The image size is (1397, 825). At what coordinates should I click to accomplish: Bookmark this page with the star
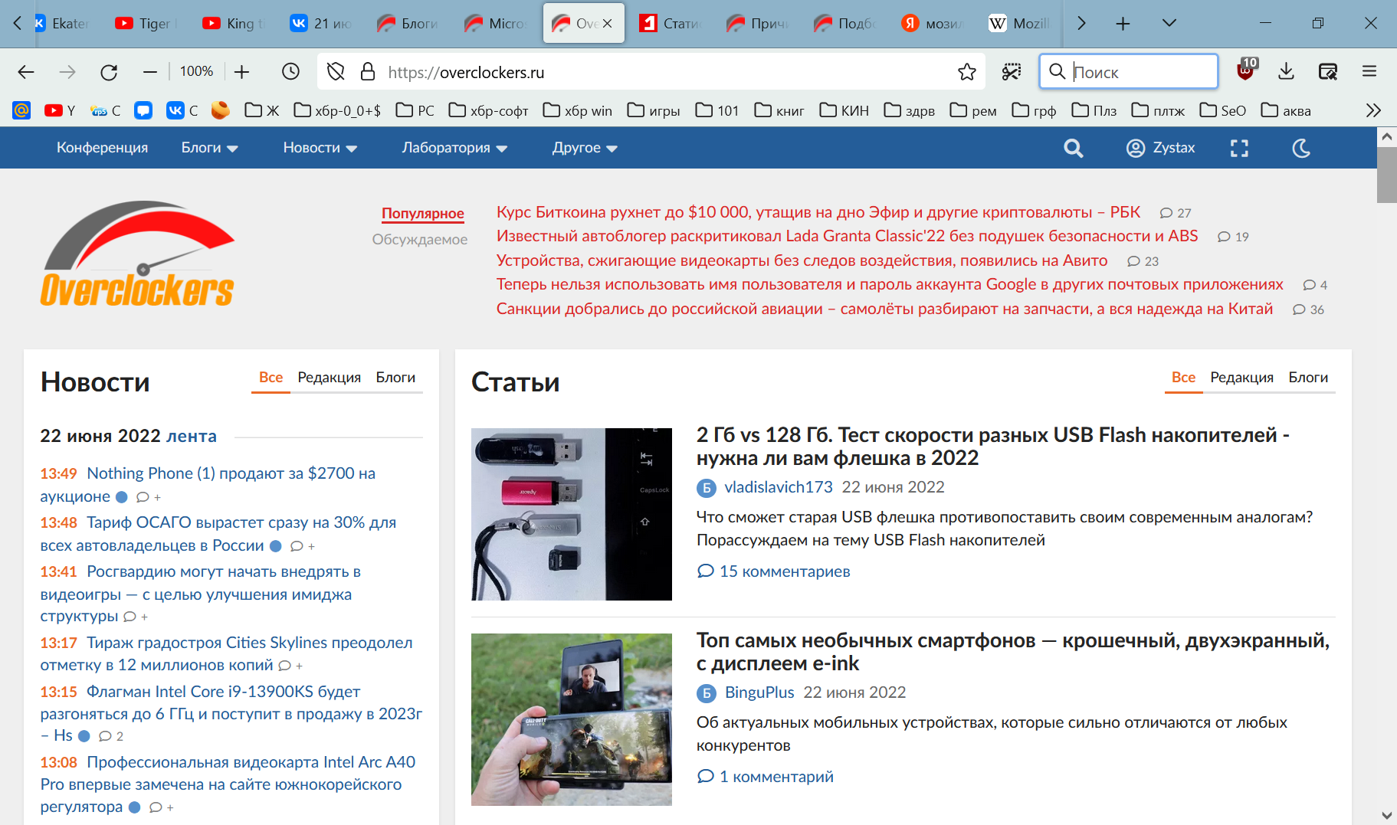(967, 72)
